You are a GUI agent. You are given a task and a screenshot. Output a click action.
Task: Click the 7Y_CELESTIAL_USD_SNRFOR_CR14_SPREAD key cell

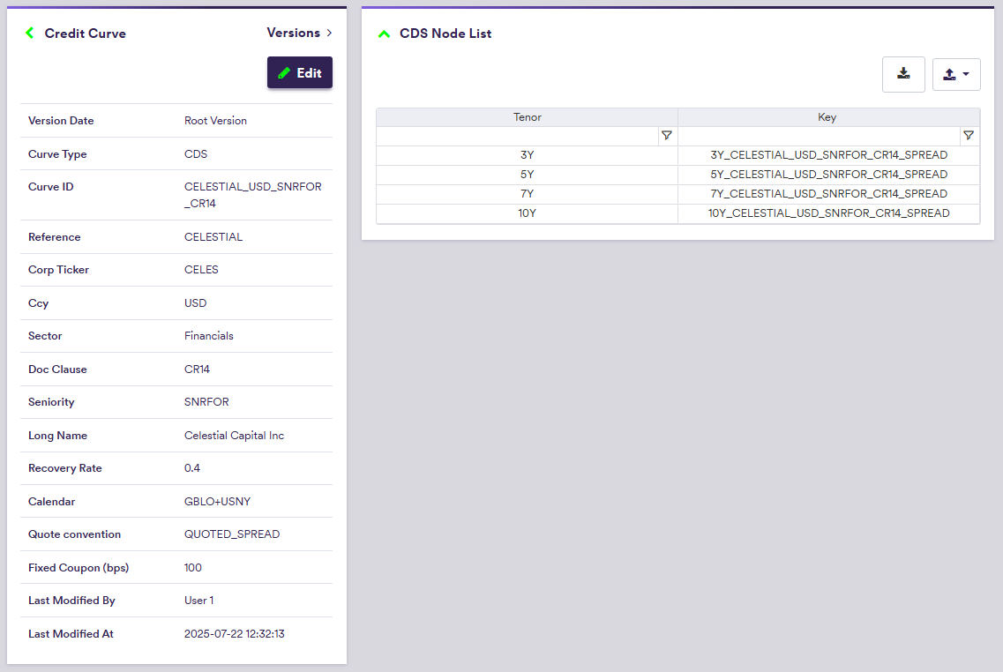tap(828, 194)
